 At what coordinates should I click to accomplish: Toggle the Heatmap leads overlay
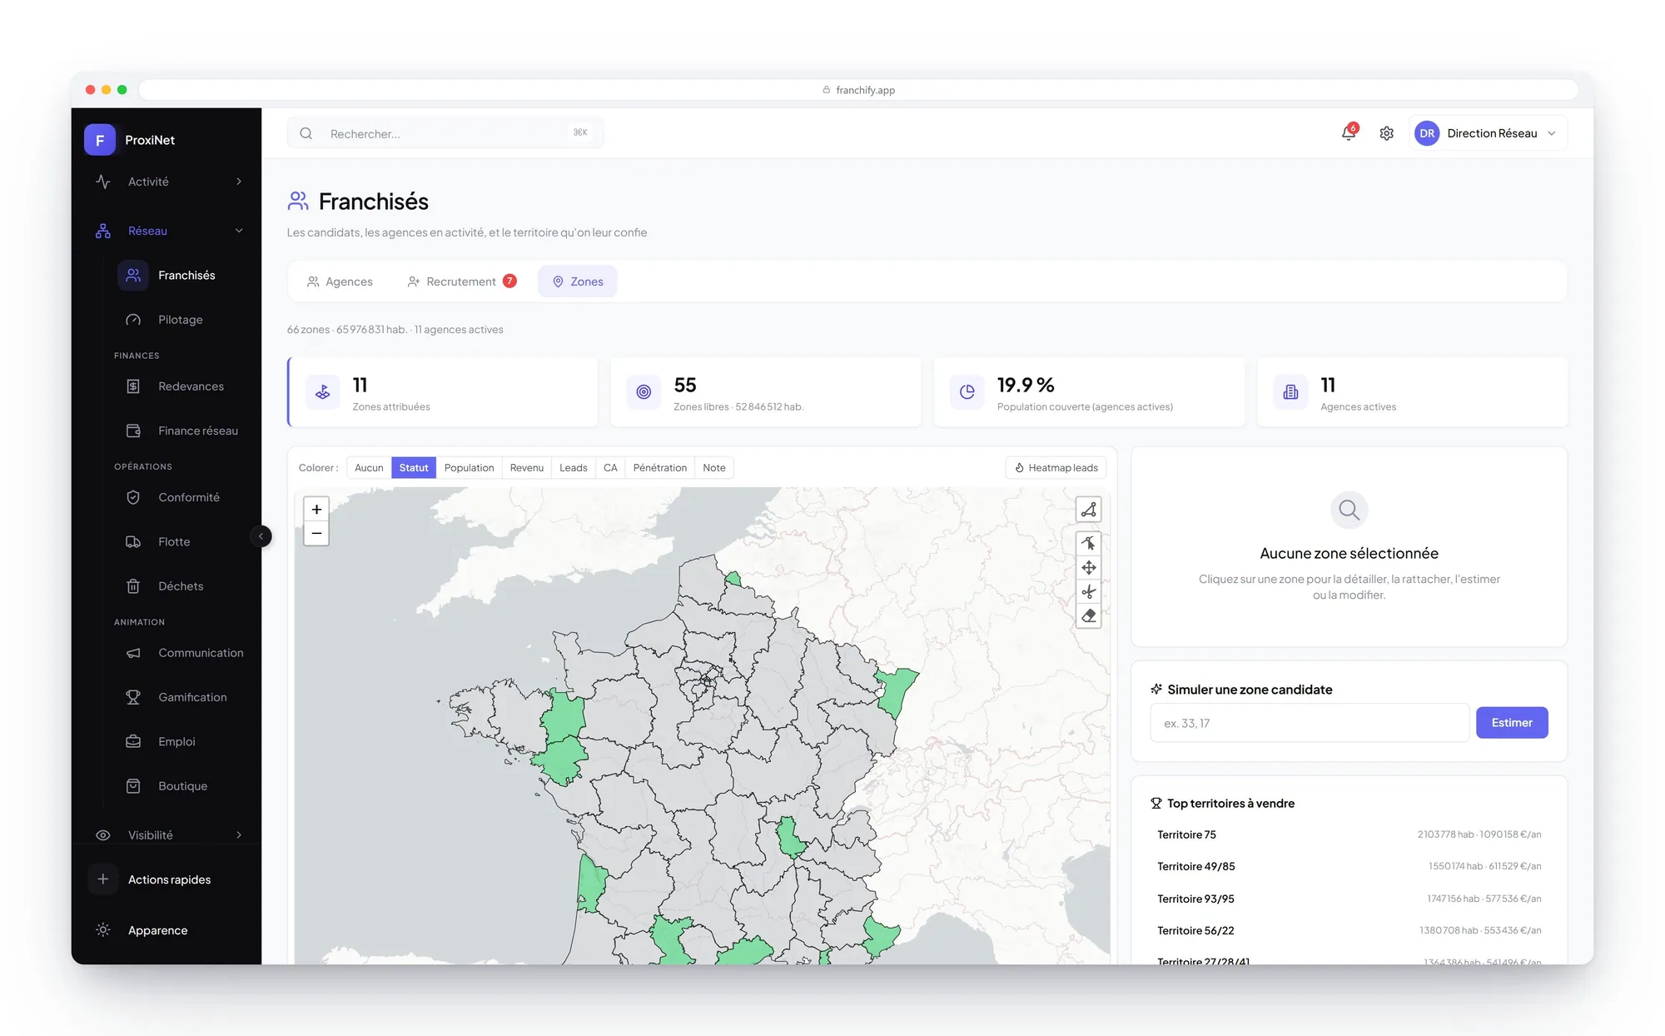coord(1056,468)
